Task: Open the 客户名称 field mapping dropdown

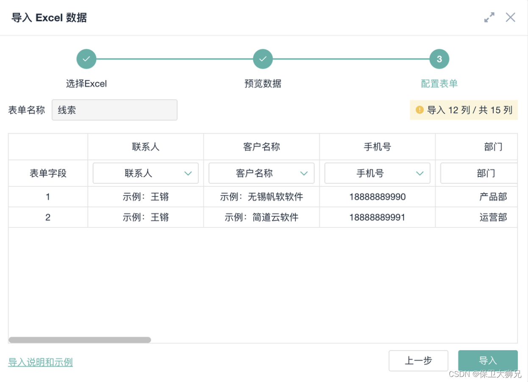Action: pyautogui.click(x=261, y=173)
